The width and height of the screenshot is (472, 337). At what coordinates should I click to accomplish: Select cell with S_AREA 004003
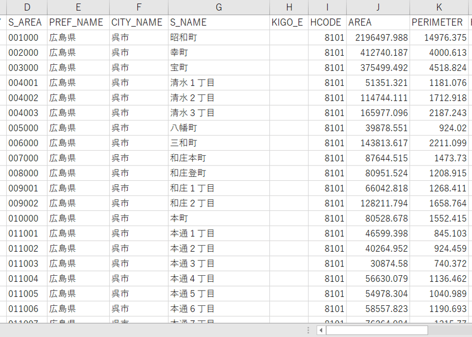coord(27,113)
